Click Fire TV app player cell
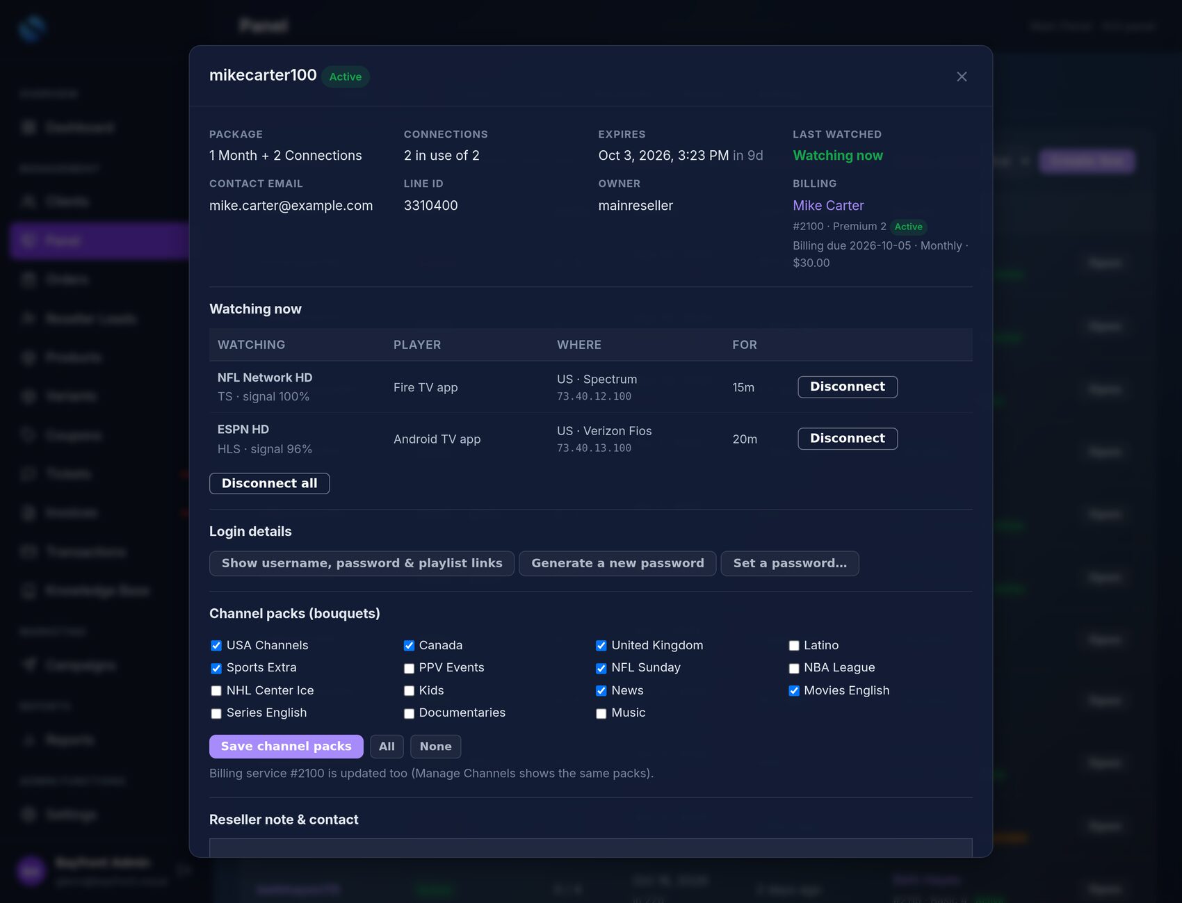This screenshot has height=903, width=1182. [426, 388]
